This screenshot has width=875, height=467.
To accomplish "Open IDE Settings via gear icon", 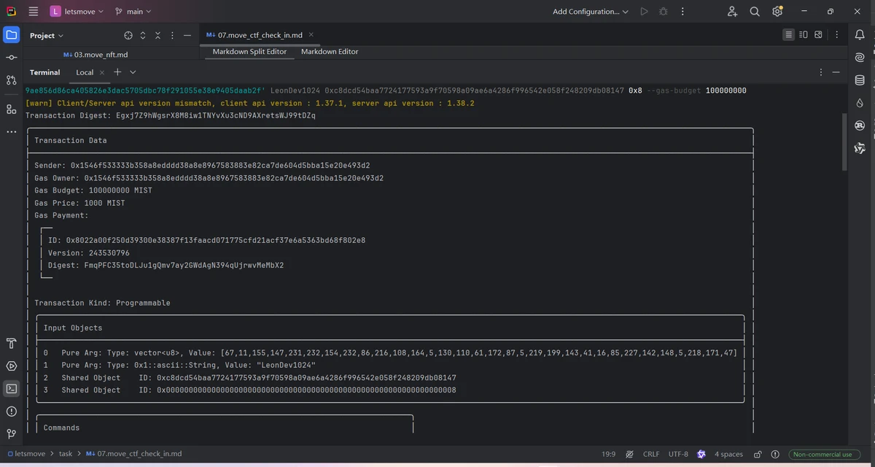I will click(x=777, y=11).
